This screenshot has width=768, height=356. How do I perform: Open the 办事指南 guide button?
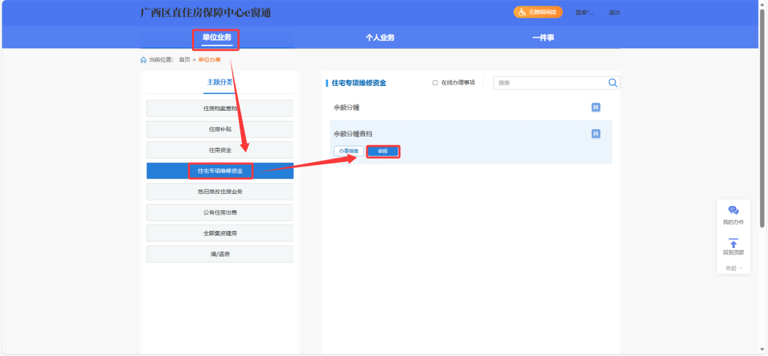point(348,151)
